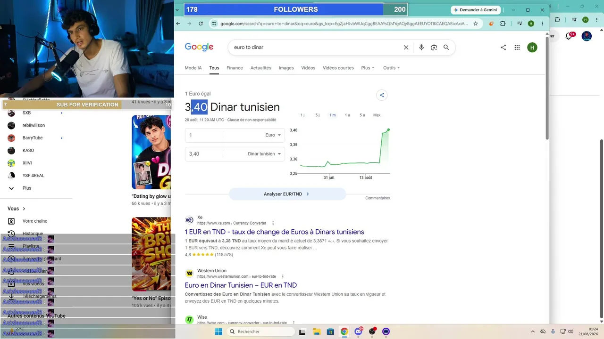The image size is (604, 339).
Task: Open the Actualités tab
Action: point(261,68)
